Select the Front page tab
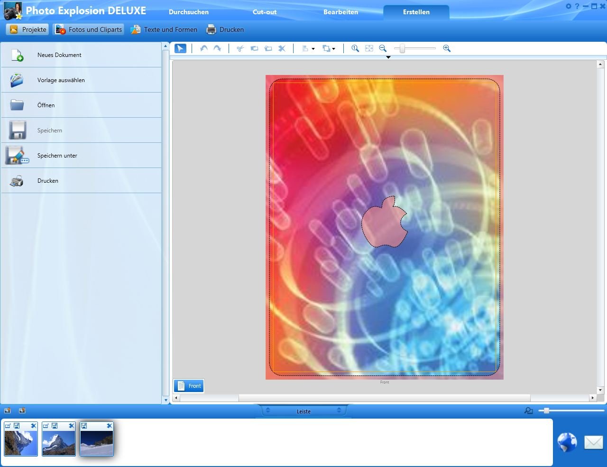Screen dimensions: 607x467 pos(189,386)
